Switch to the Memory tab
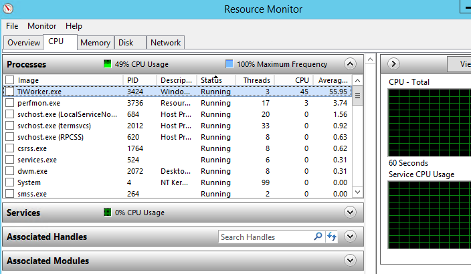Viewport: 471px width, 274px height. tap(96, 43)
